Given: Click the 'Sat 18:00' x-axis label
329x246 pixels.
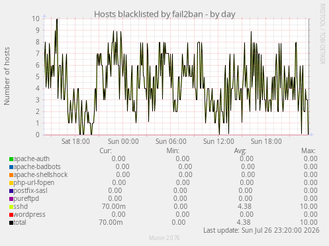Looking at the screenshot, I should (x=75, y=141).
